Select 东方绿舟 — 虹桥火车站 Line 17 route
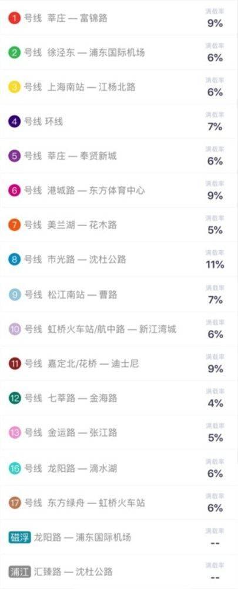This screenshot has height=589, width=238. 96,502
